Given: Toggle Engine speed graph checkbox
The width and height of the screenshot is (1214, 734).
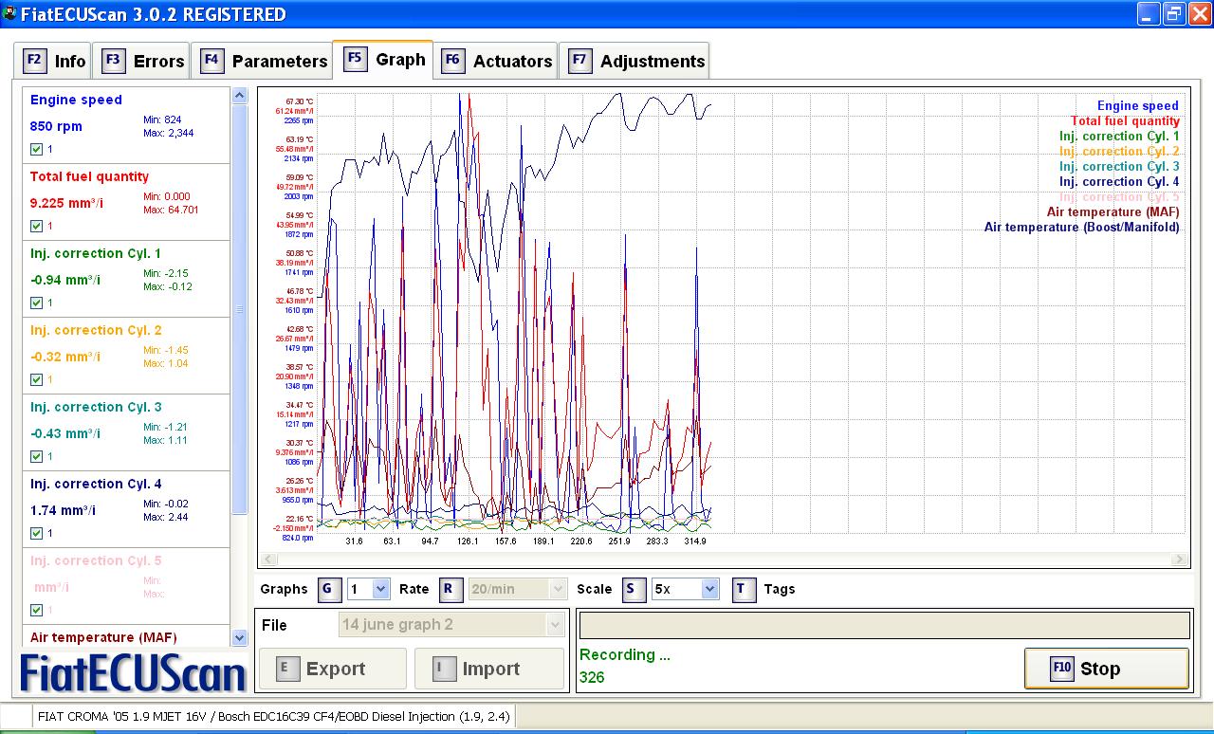Looking at the screenshot, I should 36,149.
